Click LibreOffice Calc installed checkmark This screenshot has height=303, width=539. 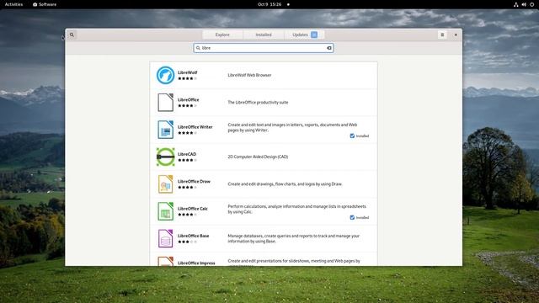(x=352, y=217)
